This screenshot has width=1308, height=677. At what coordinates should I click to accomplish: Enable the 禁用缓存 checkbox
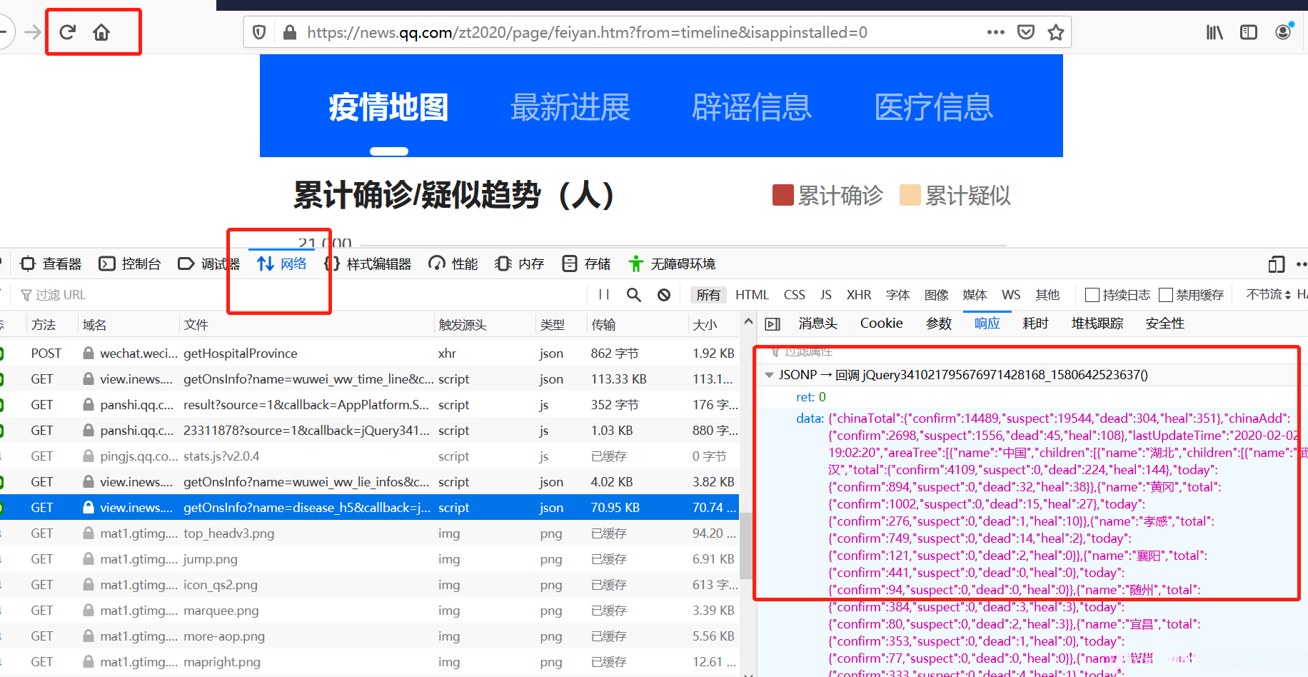point(1166,295)
